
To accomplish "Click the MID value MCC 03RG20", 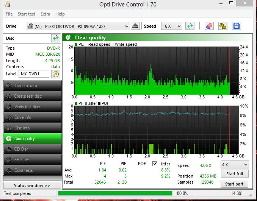I will tap(48, 54).
